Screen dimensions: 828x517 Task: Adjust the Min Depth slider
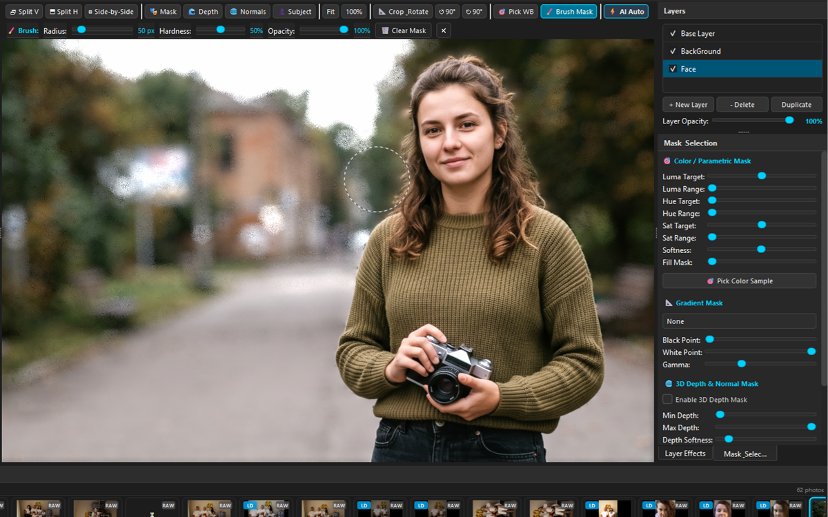coord(765,415)
